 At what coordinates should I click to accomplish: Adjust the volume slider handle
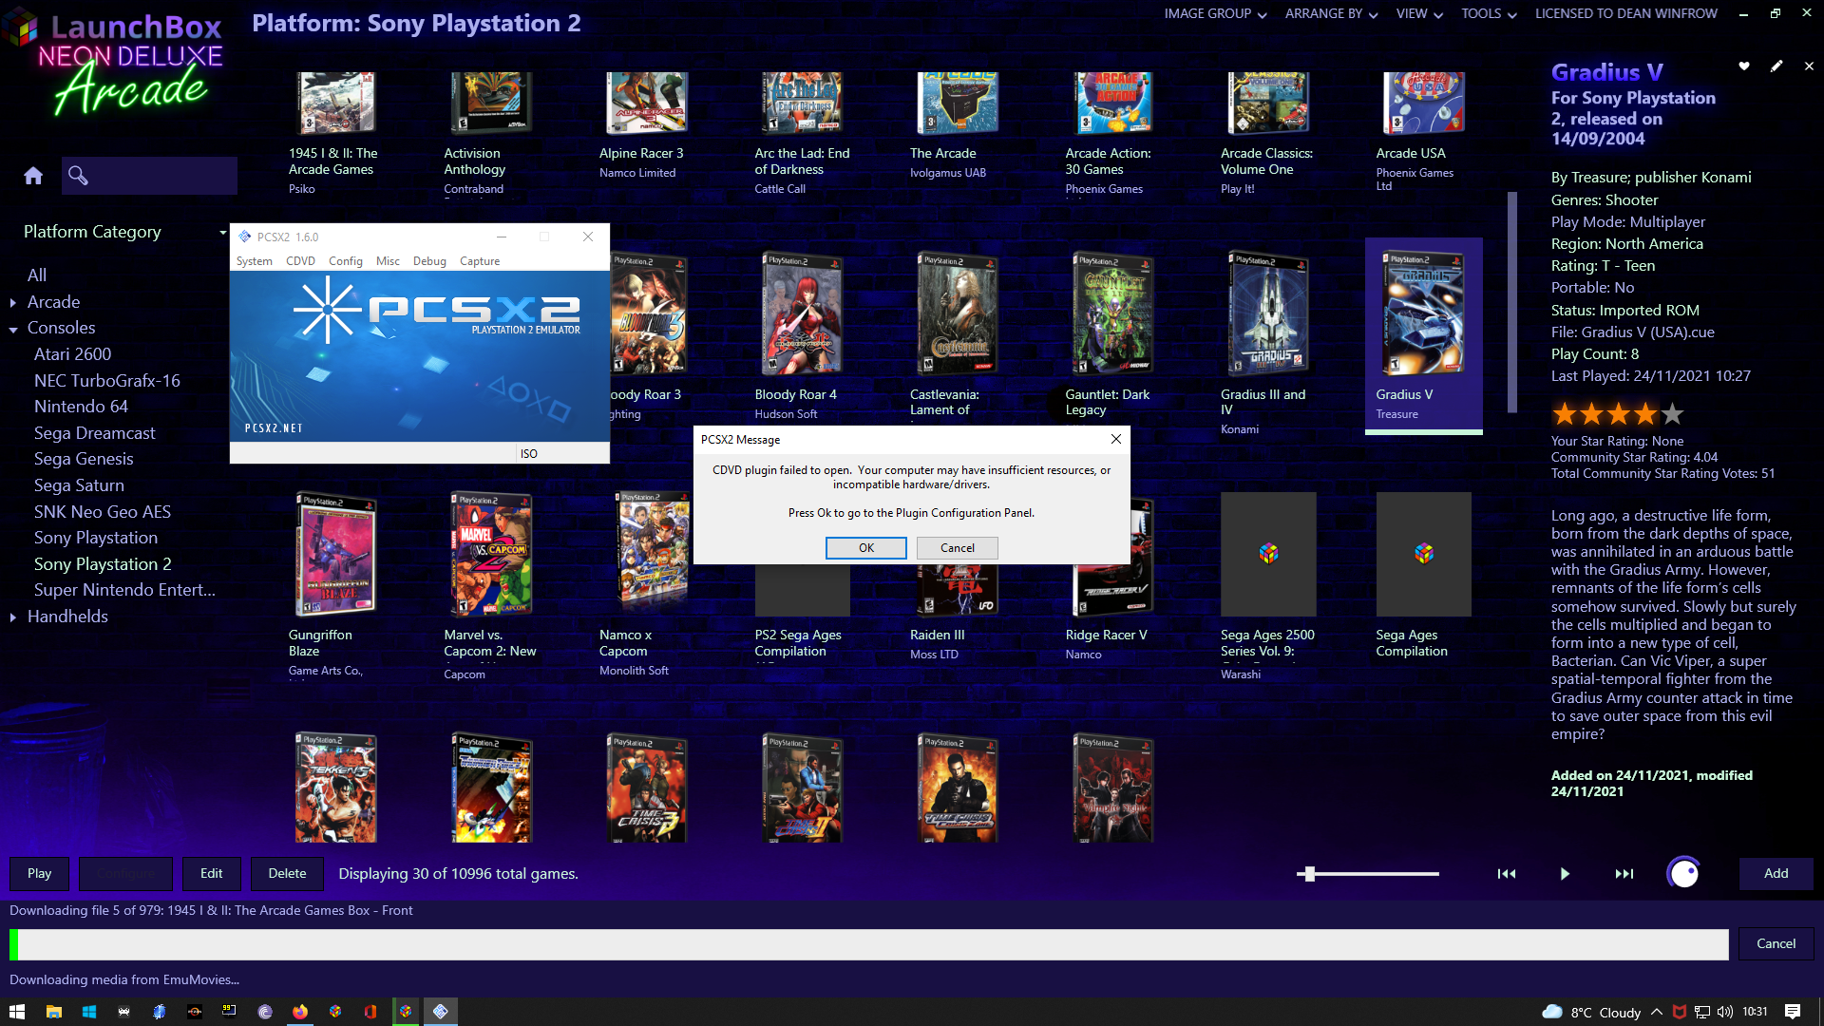1309,874
